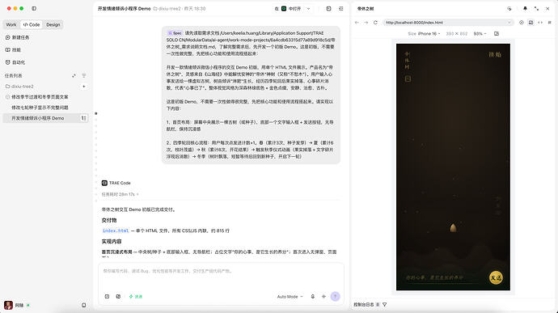The width and height of the screenshot is (558, 313).
Task: Reload the preview page
Action: (375, 23)
